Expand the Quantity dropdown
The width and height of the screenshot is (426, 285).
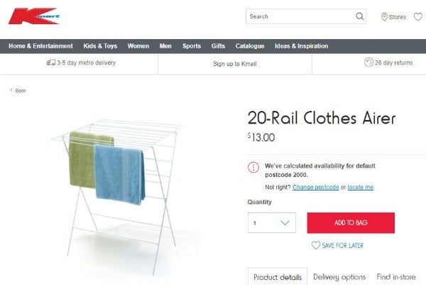click(x=272, y=222)
